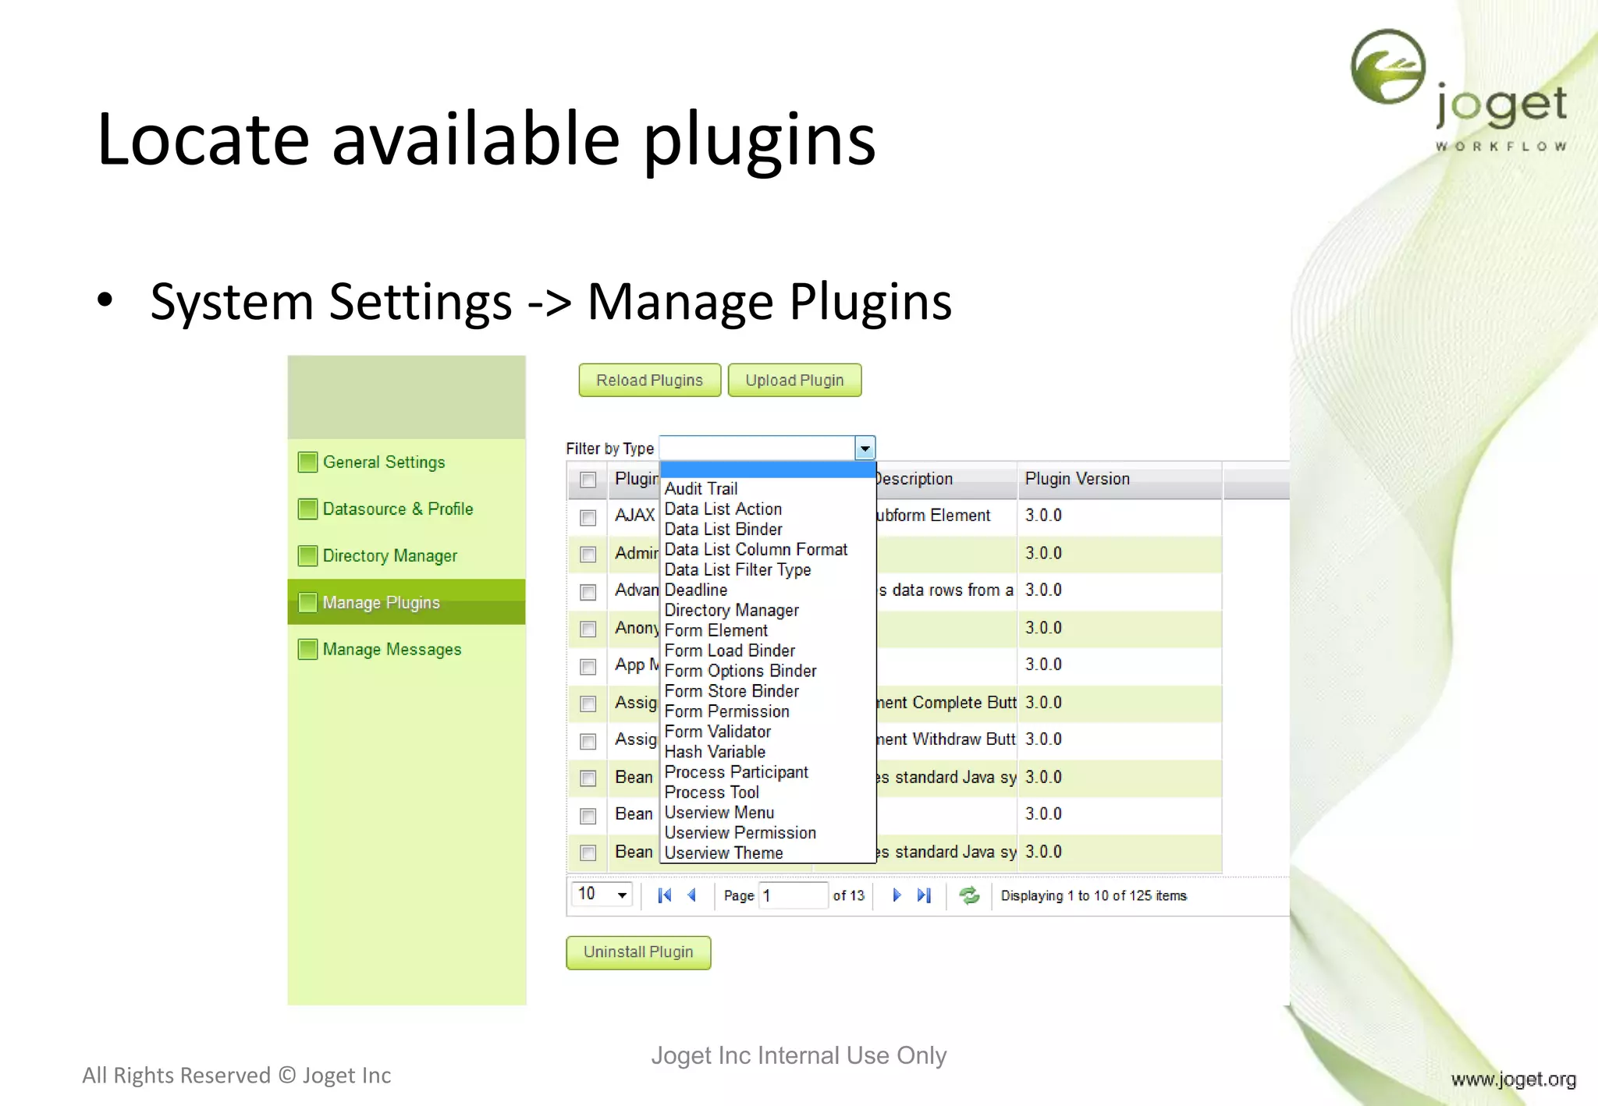Check the AJAX plugin row checkbox
Image resolution: width=1598 pixels, height=1106 pixels.
pyautogui.click(x=588, y=517)
